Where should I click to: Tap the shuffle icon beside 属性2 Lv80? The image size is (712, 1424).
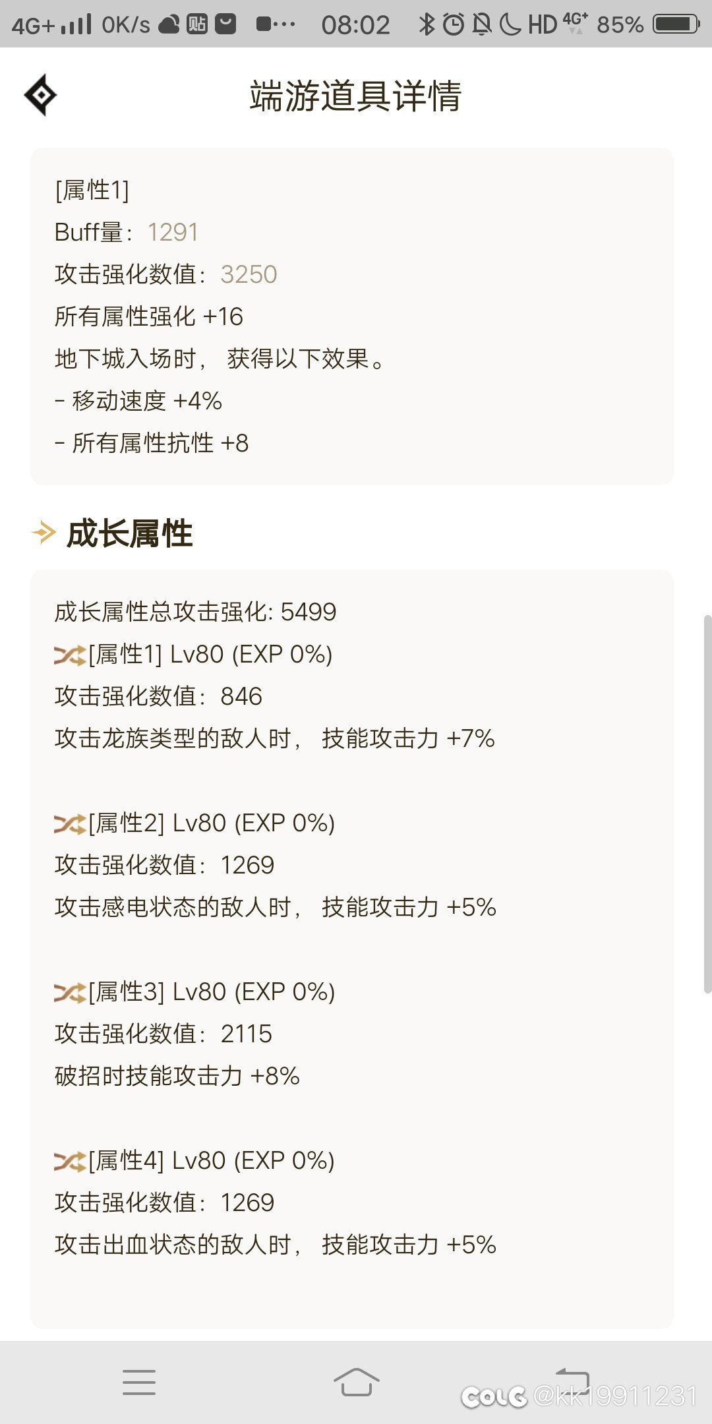[70, 824]
